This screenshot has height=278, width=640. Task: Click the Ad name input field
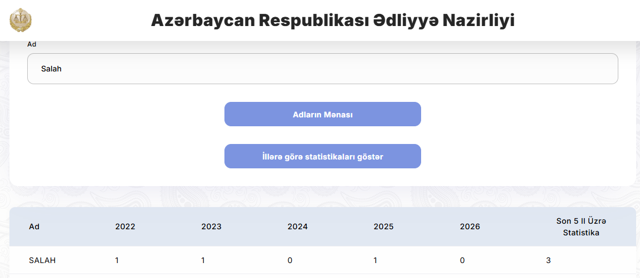click(322, 69)
